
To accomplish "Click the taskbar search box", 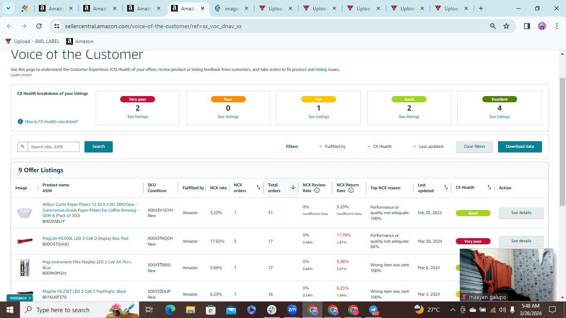I will (79, 310).
